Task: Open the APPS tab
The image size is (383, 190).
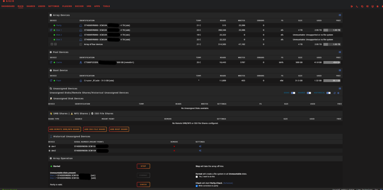Action: coord(97,6)
